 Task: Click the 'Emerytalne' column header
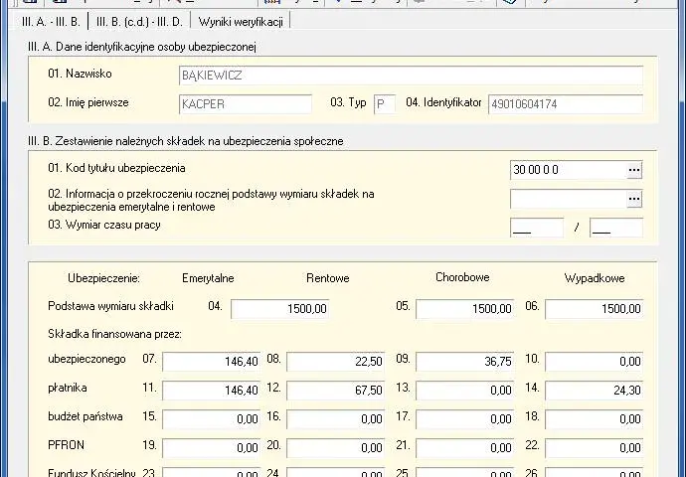tap(208, 278)
